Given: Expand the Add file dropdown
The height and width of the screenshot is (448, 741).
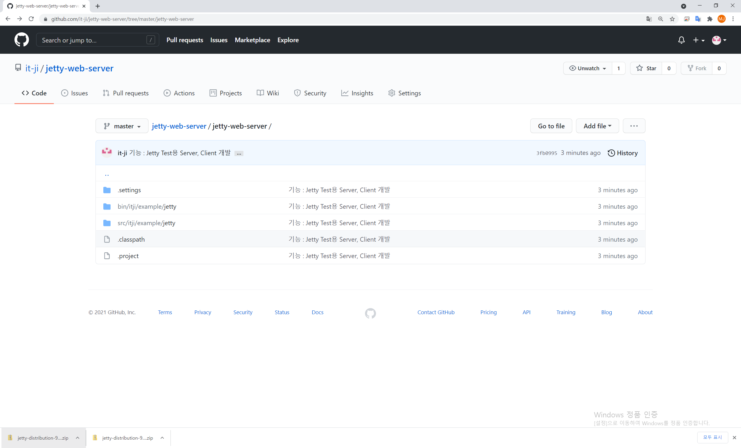Looking at the screenshot, I should click(597, 126).
